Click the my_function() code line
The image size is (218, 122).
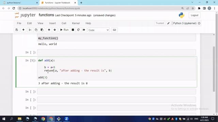coord(48,38)
